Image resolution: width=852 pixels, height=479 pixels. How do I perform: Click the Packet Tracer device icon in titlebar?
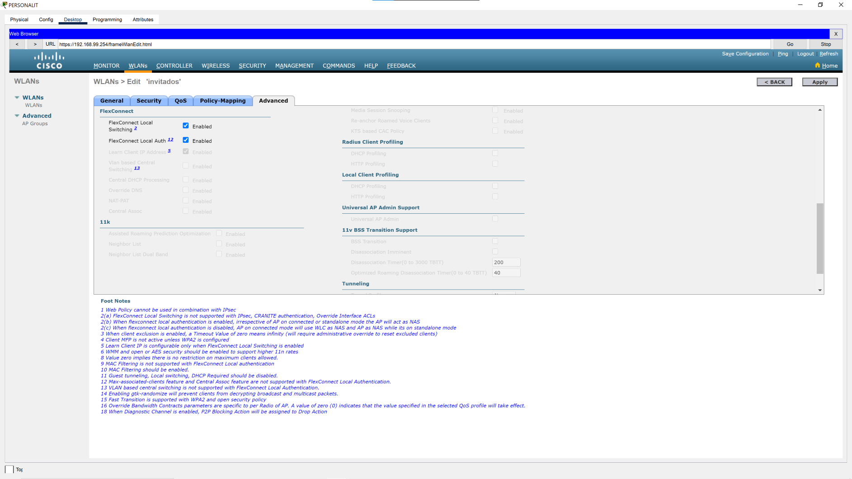4,5
